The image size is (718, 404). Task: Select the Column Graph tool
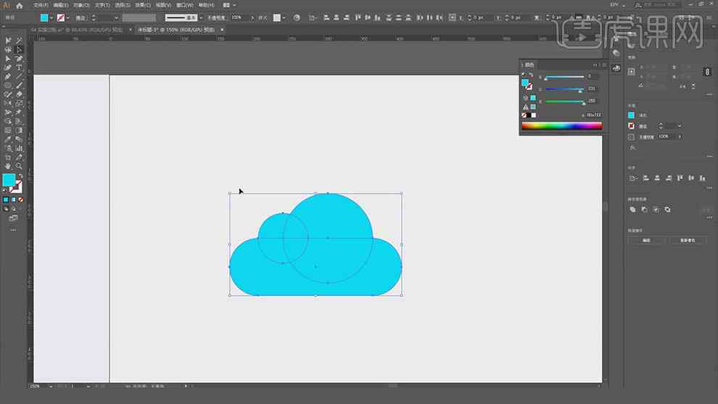click(x=20, y=149)
